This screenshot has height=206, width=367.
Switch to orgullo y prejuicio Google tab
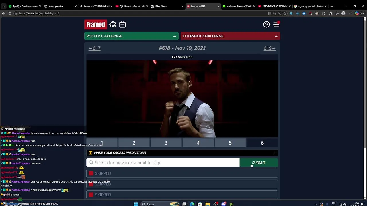pos(310,6)
